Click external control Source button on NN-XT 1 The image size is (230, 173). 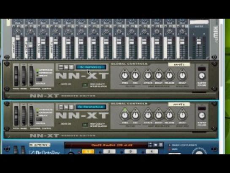39,80
